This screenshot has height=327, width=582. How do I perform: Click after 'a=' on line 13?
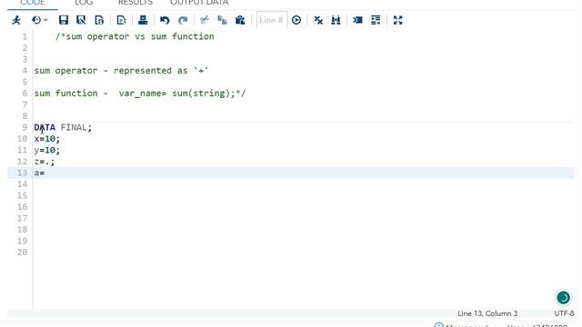[45, 173]
